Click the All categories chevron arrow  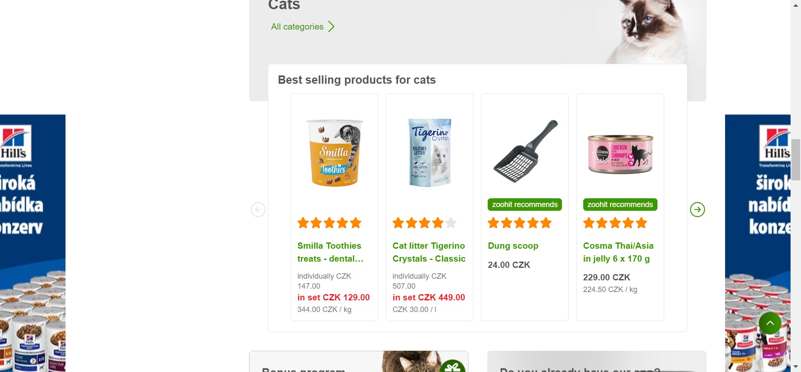[331, 27]
